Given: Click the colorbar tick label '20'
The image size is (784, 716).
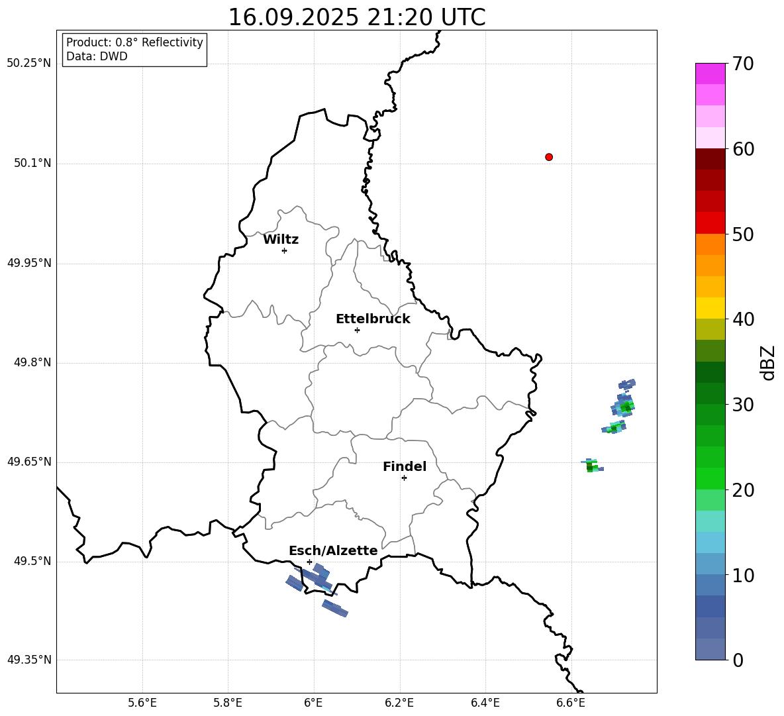Looking at the screenshot, I should pos(743,490).
